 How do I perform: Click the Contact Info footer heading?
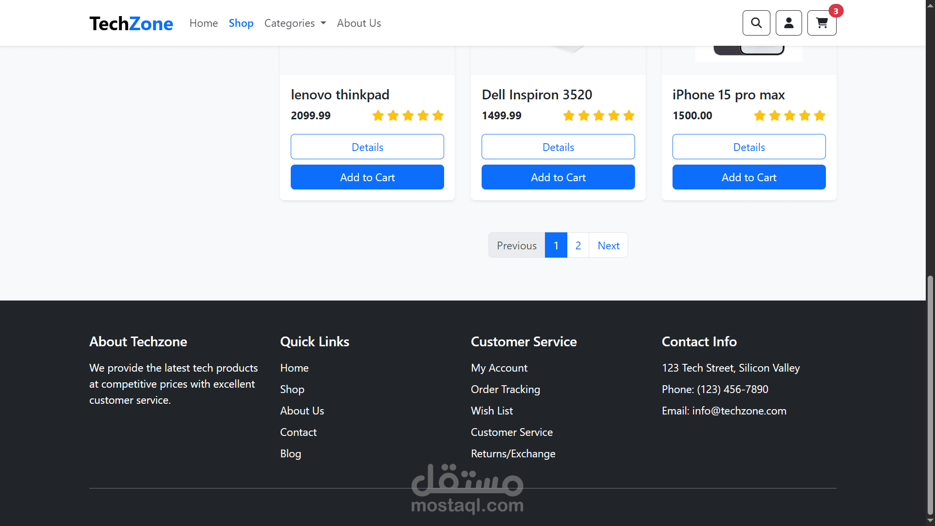699,341
